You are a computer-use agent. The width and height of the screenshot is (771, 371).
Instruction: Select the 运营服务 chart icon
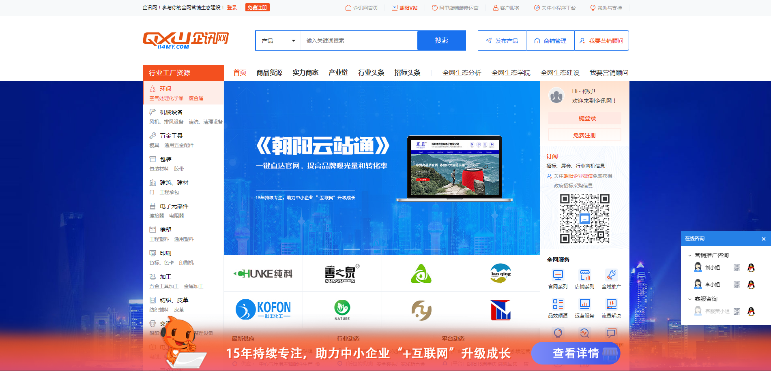click(585, 305)
